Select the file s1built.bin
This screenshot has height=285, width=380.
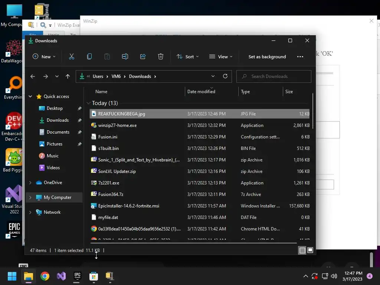200,148
